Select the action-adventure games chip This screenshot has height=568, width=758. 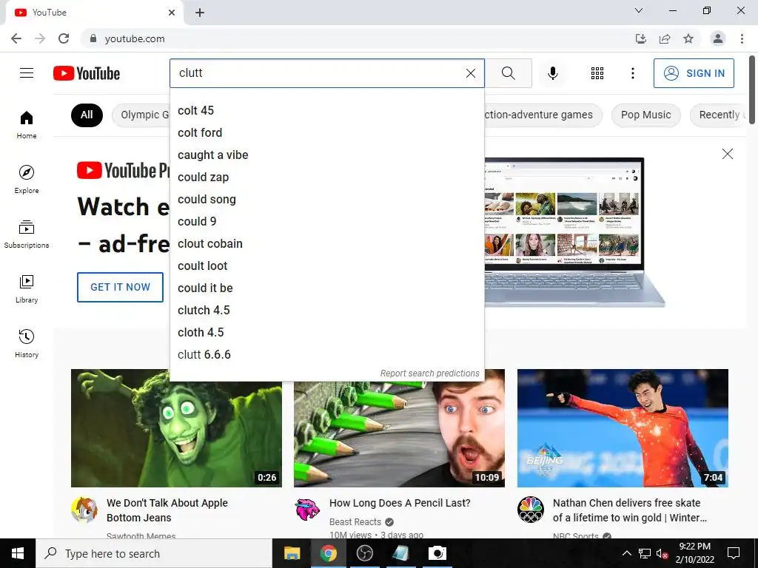point(543,115)
